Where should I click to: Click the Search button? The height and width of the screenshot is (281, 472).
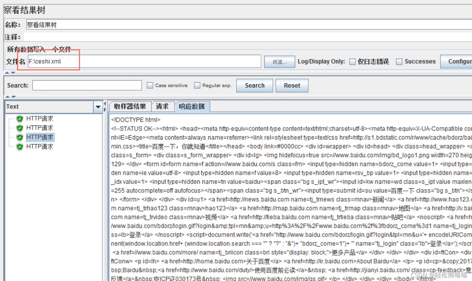pyautogui.click(x=255, y=85)
